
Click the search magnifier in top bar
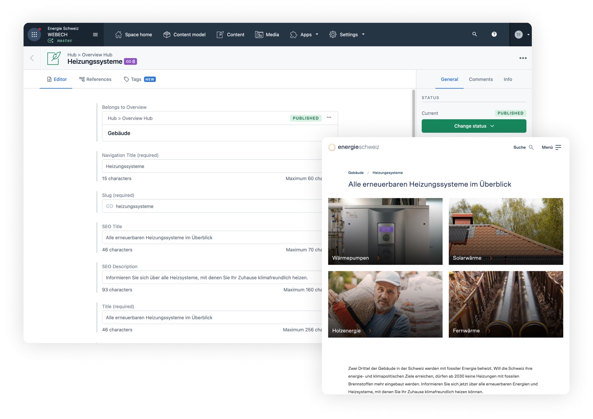[474, 34]
